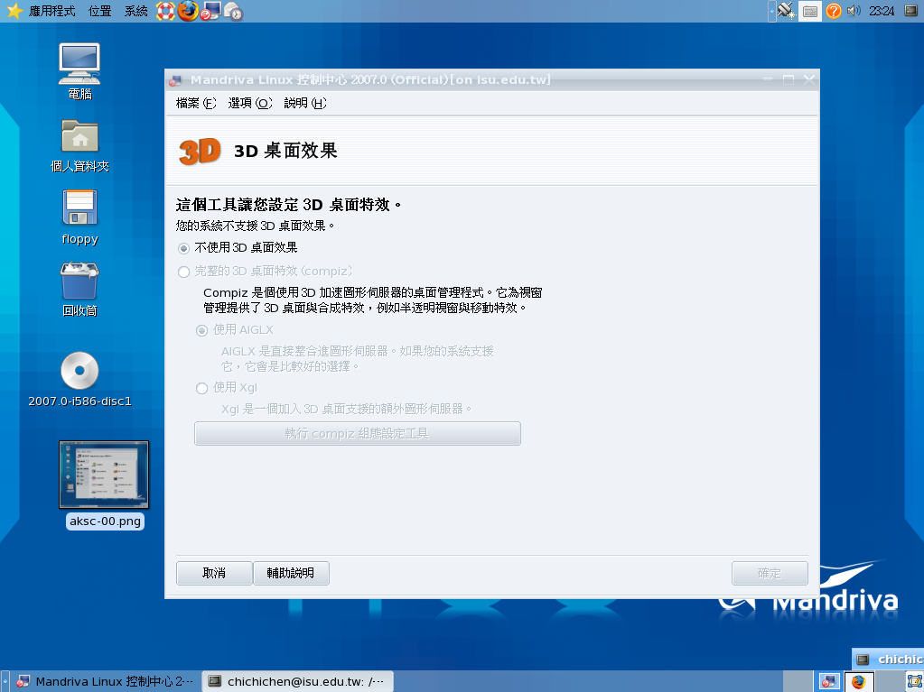Click the lifesaver help icon in panel
This screenshot has height=692, width=924.
[165, 11]
